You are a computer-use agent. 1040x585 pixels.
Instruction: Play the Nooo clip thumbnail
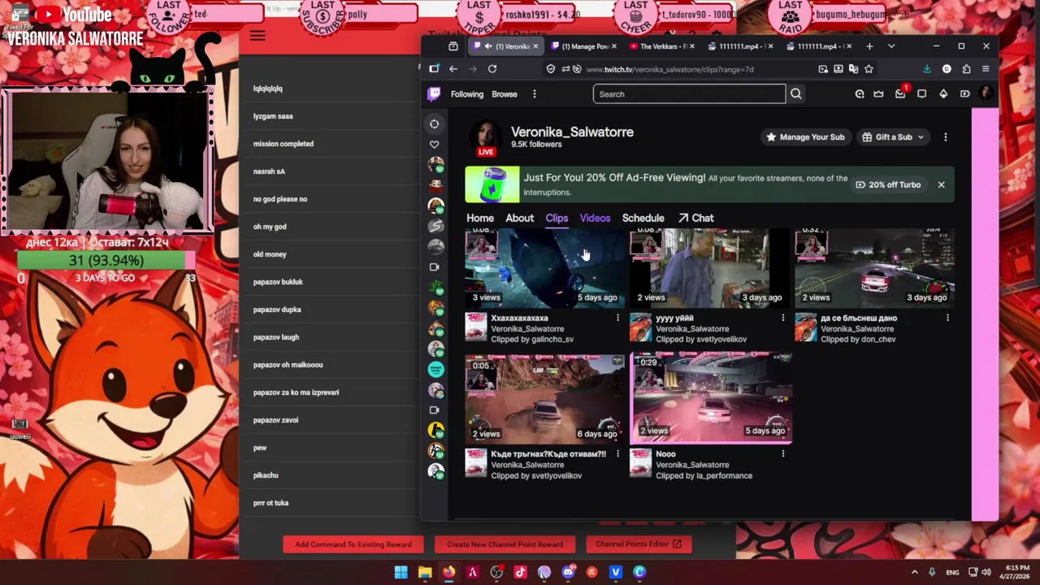711,396
